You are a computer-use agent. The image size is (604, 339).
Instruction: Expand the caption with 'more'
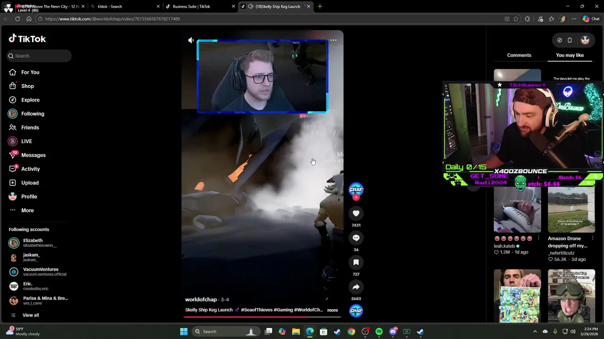coord(332,310)
